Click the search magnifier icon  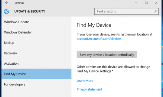click(x=156, y=11)
